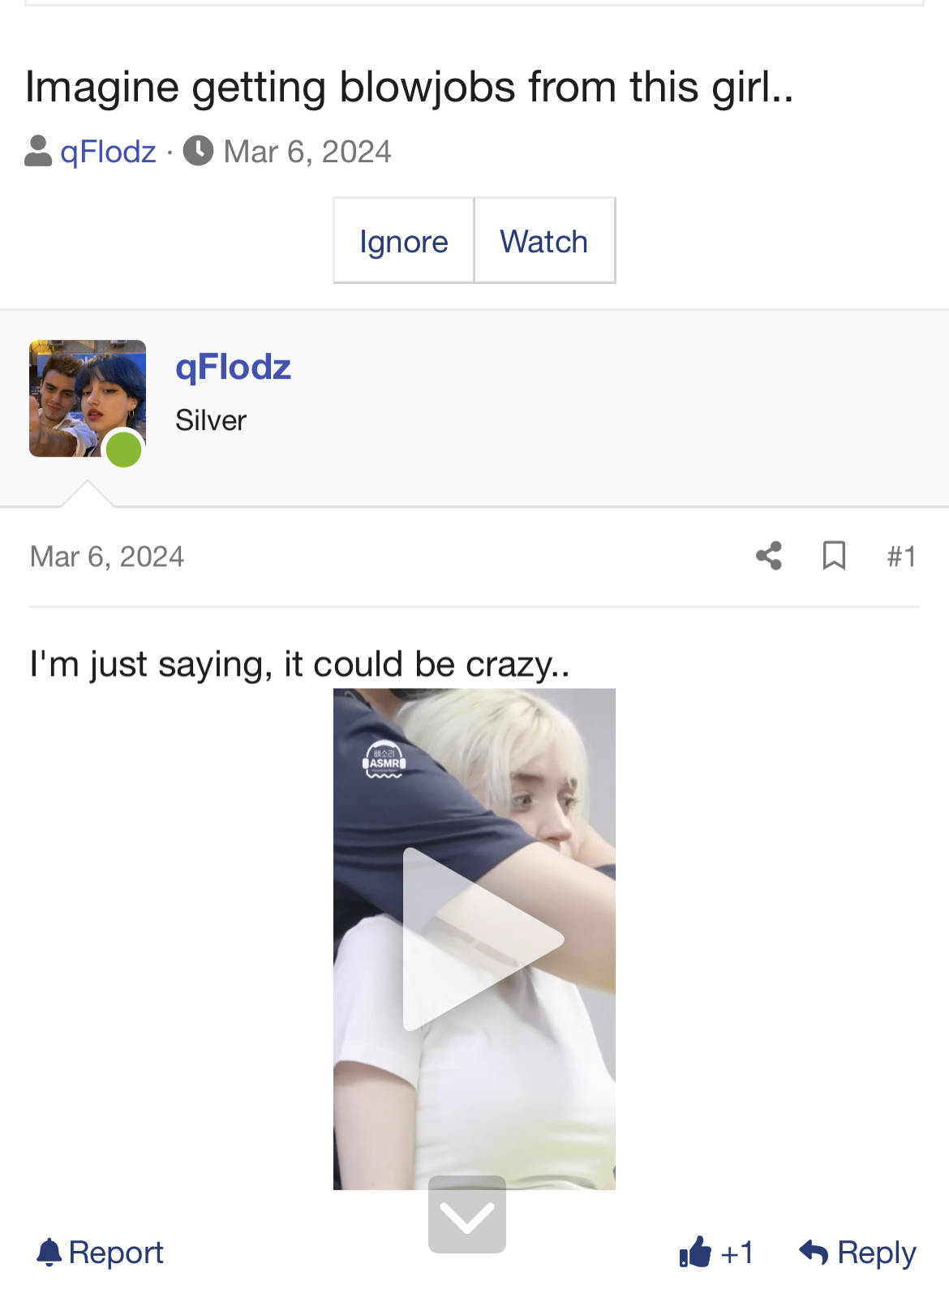Screen dimensions: 949x1311
Task: Open the bold qFlodz username in the post
Action: point(233,368)
